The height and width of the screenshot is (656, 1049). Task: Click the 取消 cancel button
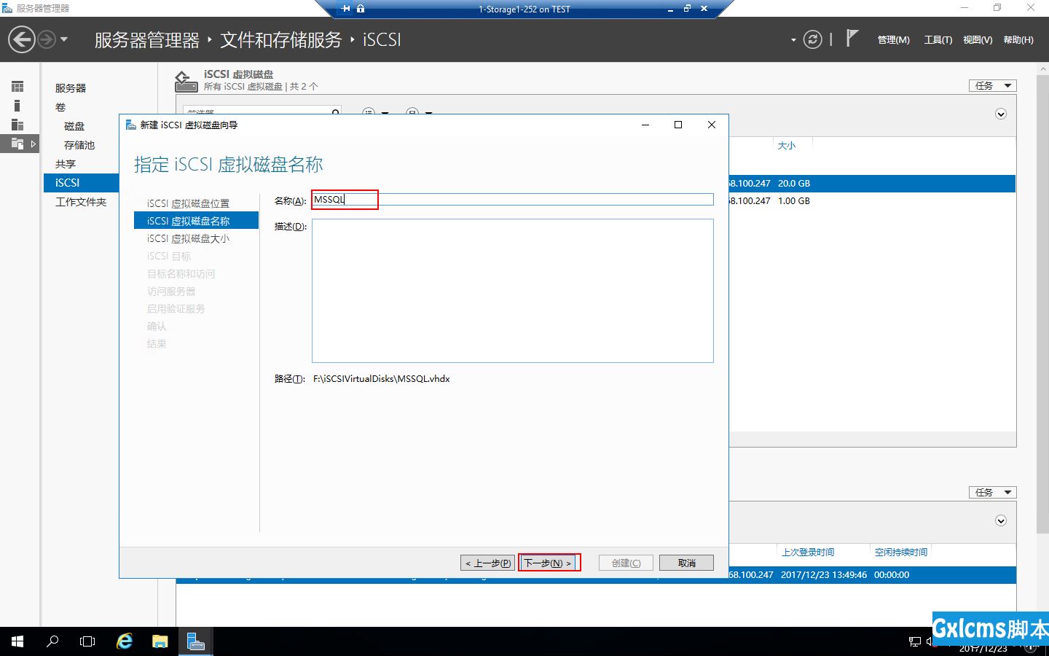coord(686,563)
